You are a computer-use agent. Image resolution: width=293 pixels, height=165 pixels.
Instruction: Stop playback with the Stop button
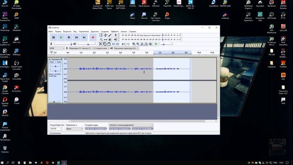pos(69,38)
